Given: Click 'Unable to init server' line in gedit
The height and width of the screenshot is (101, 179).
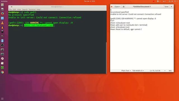Looking at the screenshot, I should (136, 14).
